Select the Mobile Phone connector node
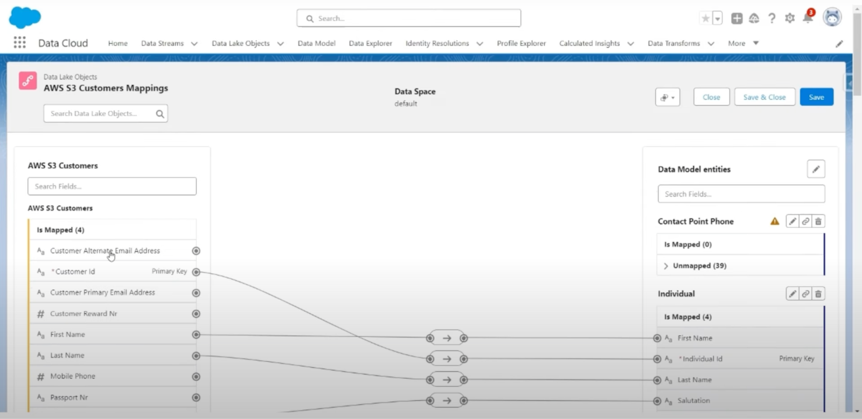 click(x=196, y=376)
